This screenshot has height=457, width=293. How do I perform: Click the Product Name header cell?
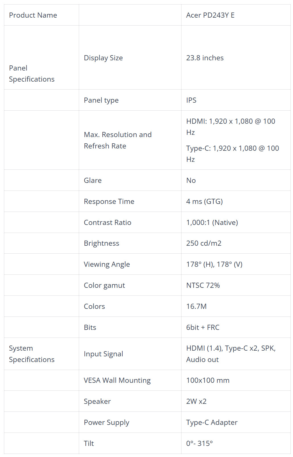coord(41,15)
